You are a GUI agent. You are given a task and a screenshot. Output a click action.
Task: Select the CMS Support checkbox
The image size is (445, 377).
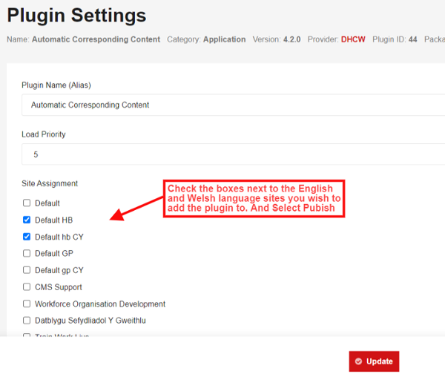(x=27, y=287)
